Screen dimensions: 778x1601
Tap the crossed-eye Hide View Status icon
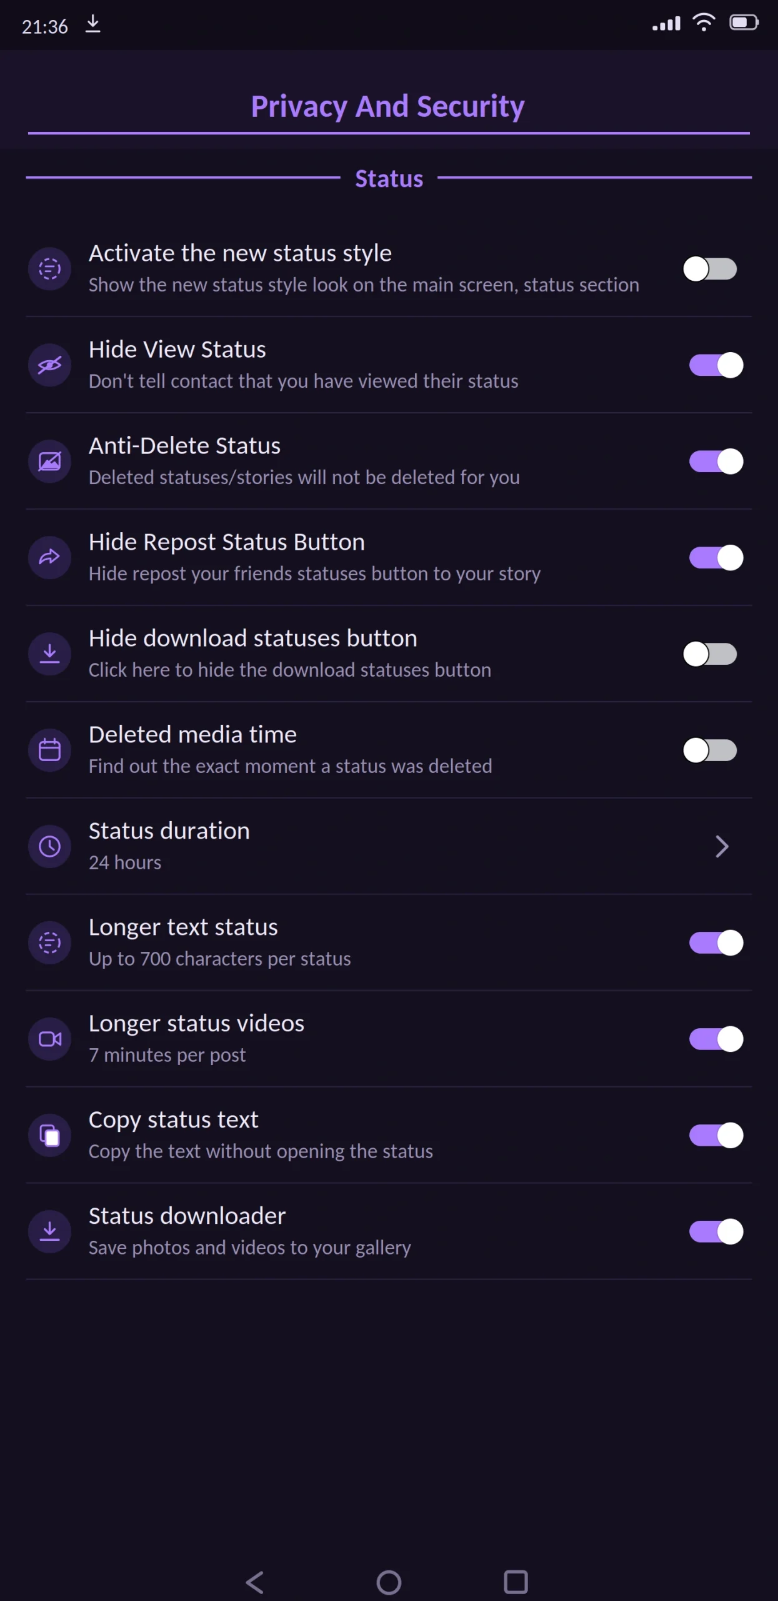49,365
